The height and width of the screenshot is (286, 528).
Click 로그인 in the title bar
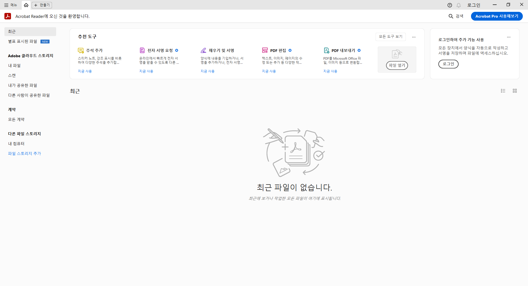[474, 5]
